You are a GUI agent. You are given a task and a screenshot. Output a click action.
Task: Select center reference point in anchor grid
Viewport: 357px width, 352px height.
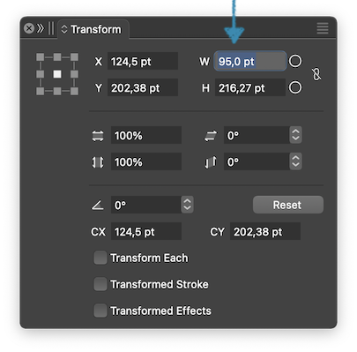(57, 74)
